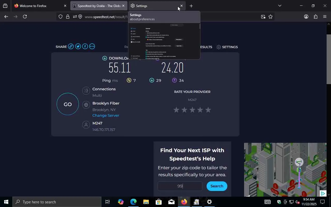Expand the list all tabs dropdown

280,6
